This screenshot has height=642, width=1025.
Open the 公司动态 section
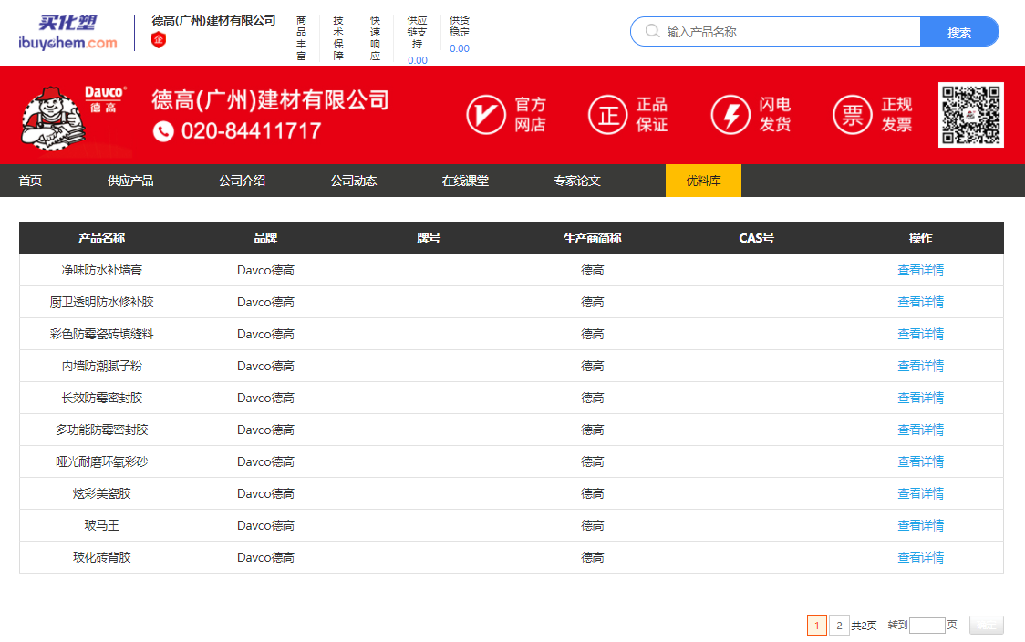[x=354, y=181]
